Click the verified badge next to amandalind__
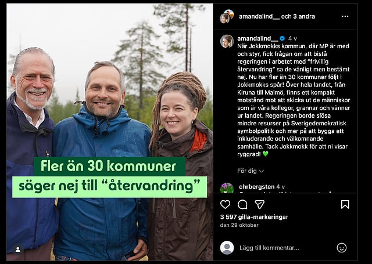 pyautogui.click(x=282, y=38)
